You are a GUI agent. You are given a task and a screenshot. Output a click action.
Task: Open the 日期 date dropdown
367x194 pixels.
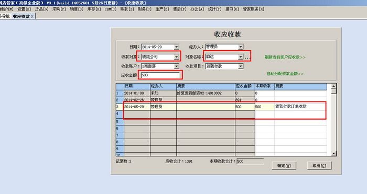177,47
